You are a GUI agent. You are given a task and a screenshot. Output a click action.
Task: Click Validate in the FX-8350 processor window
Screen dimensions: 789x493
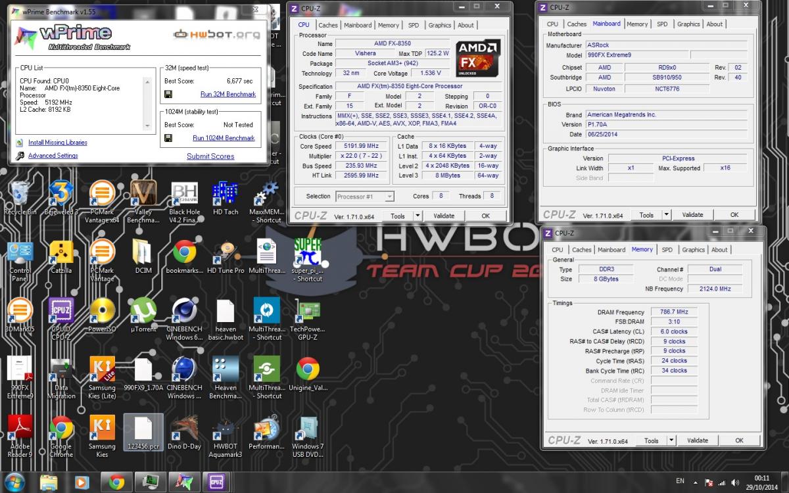coord(444,216)
